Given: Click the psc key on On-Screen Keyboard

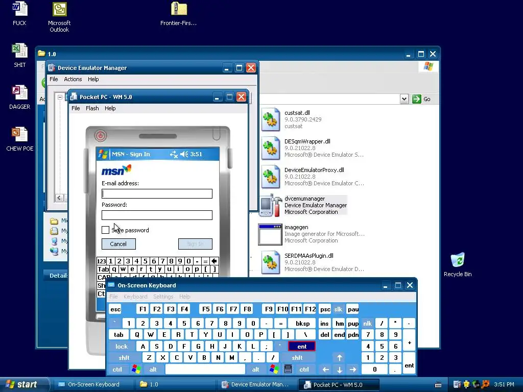Looking at the screenshot, I should coord(325,309).
